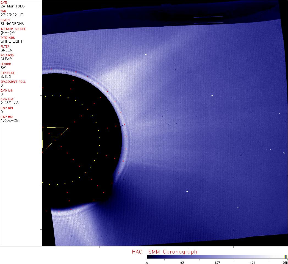Select the 'WHITE LIGHT' observation type
The width and height of the screenshot is (288, 264).
(x=12, y=41)
